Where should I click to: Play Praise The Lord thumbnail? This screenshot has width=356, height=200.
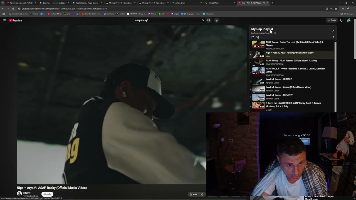[x=258, y=44]
